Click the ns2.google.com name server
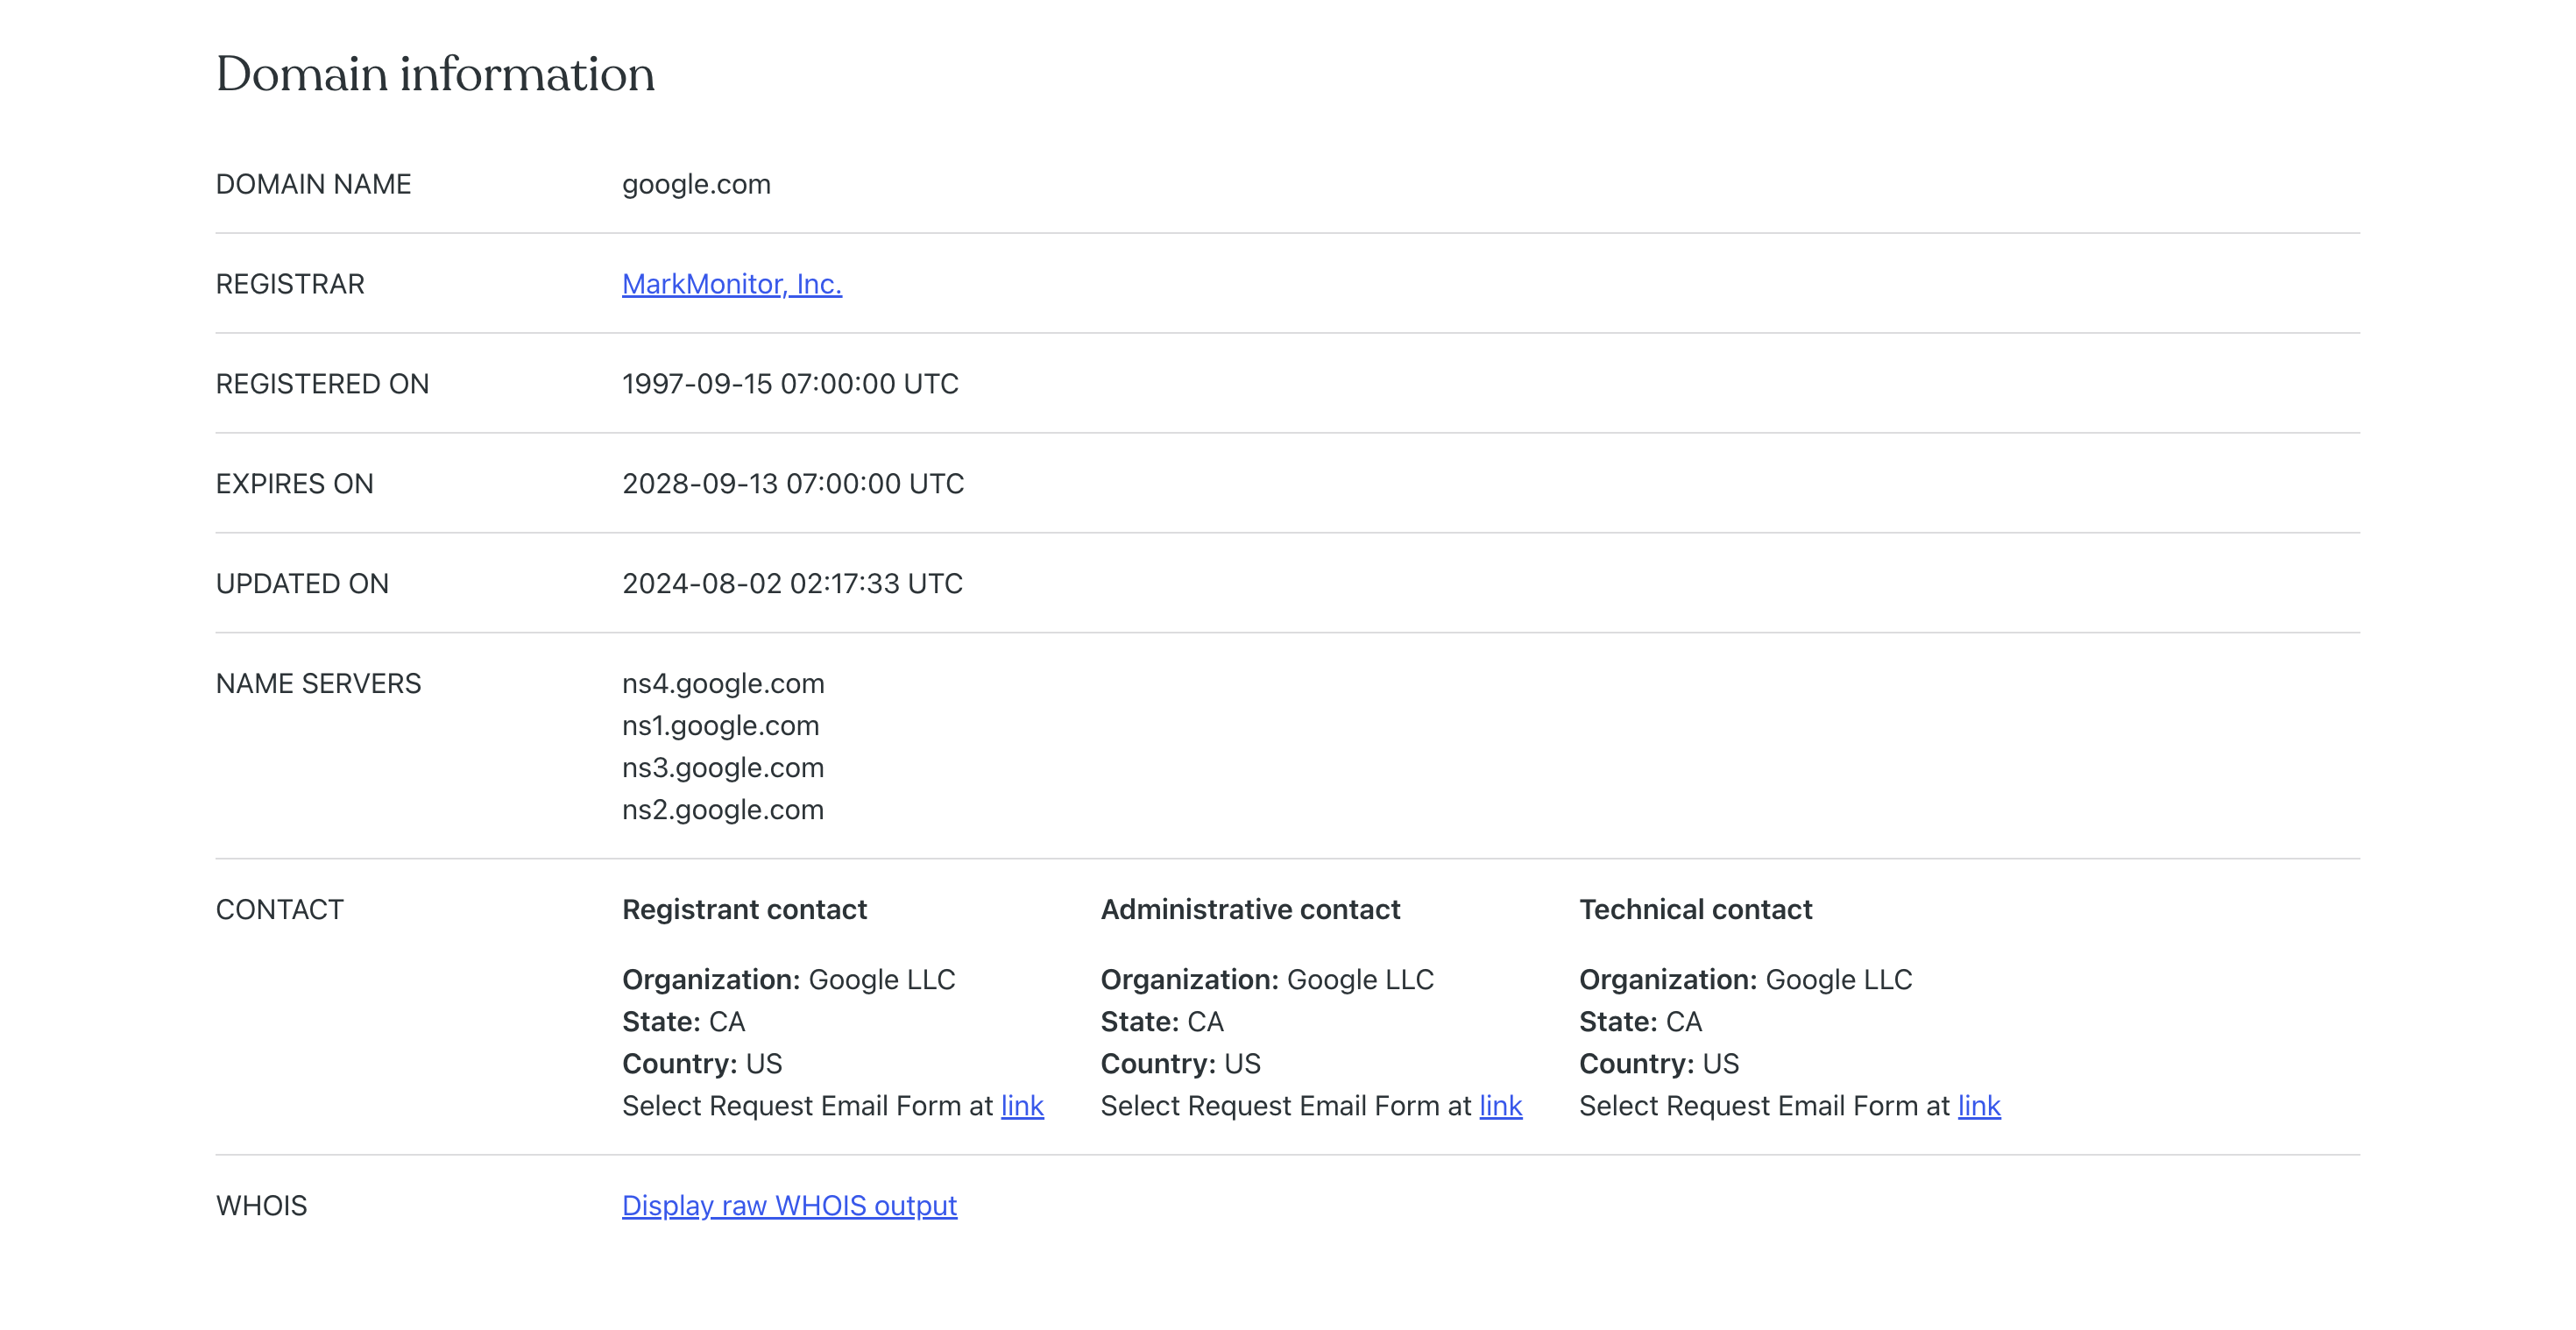Image resolution: width=2576 pixels, height=1330 pixels. [723, 810]
